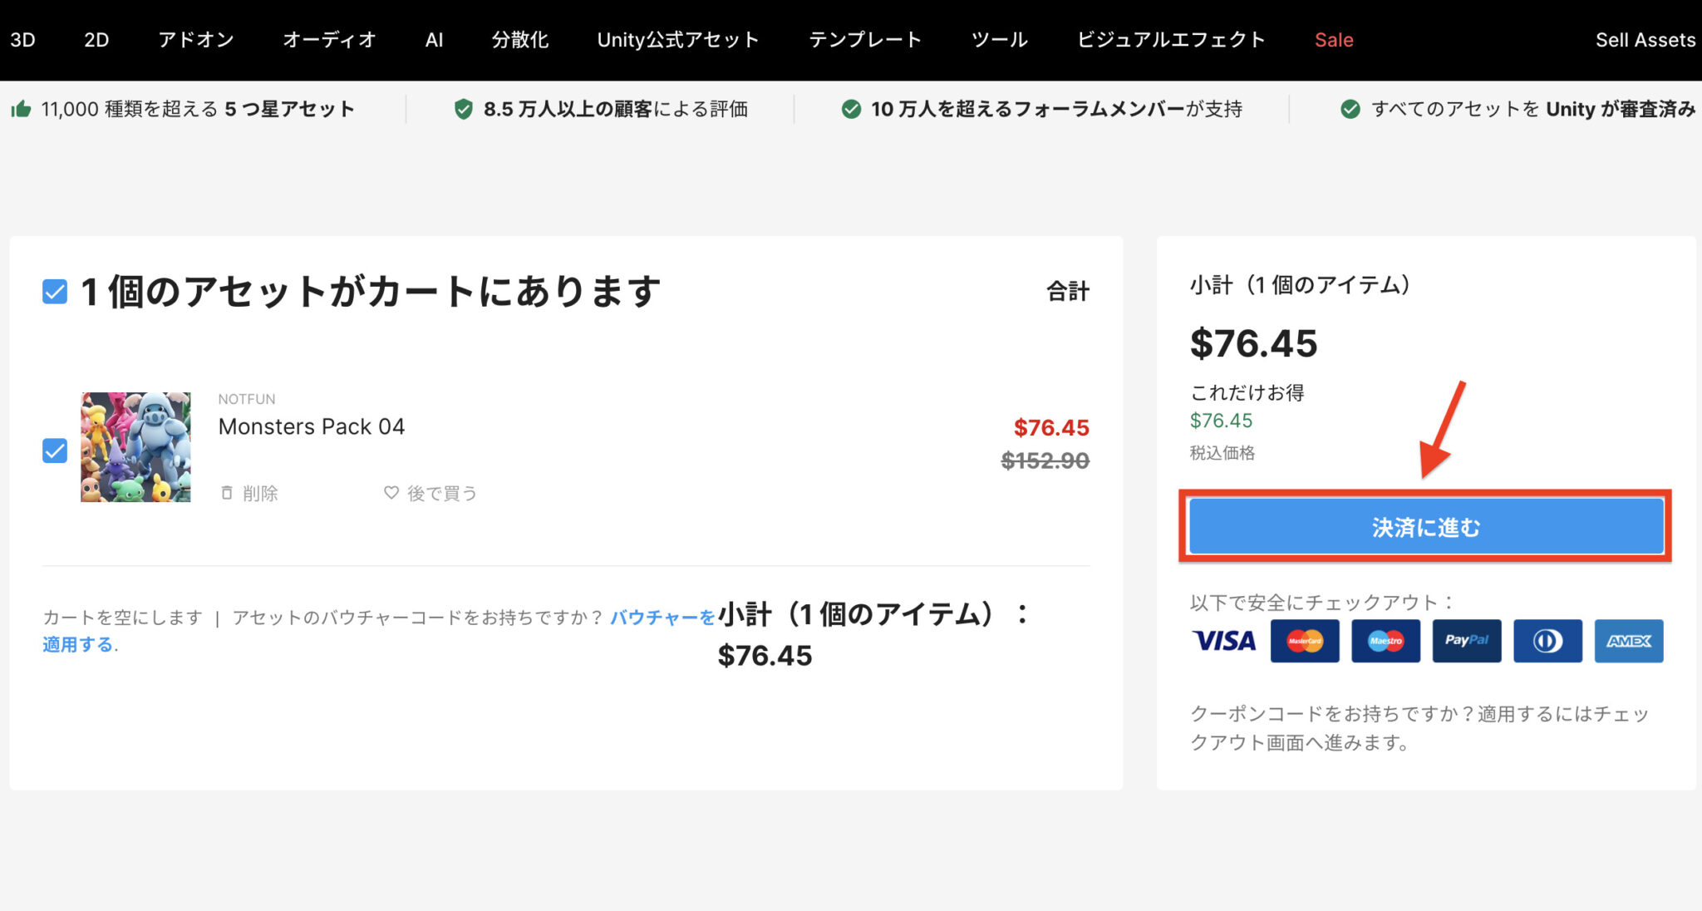1702x911 pixels.
Task: Delete Monsters Pack 04 using the trash icon
Action: [226, 493]
